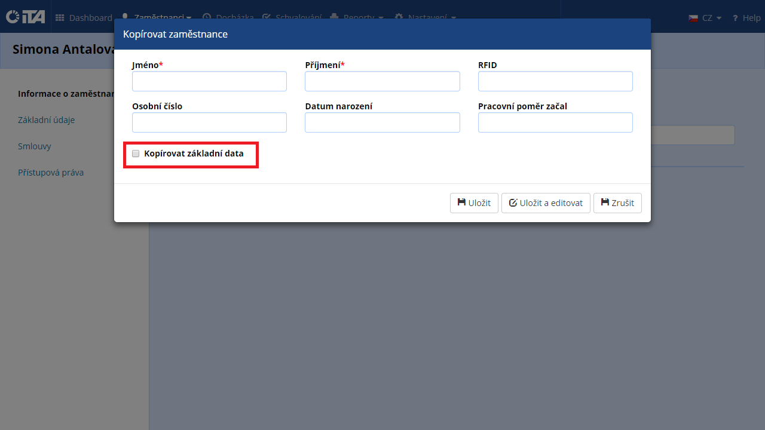The image size is (765, 430).
Task: Enable the Kopírovat základní data checkbox
Action: (x=136, y=153)
